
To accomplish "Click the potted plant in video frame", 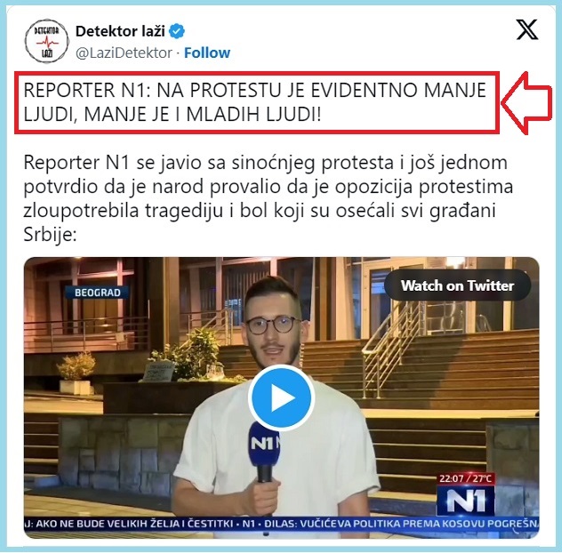I will click(x=76, y=373).
